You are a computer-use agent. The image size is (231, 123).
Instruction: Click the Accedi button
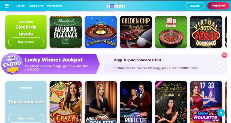pyautogui.click(x=195, y=6)
